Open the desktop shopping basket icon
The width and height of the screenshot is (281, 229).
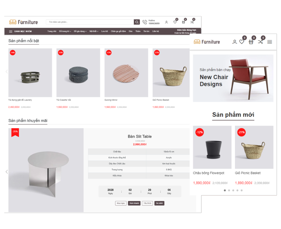point(183,22)
